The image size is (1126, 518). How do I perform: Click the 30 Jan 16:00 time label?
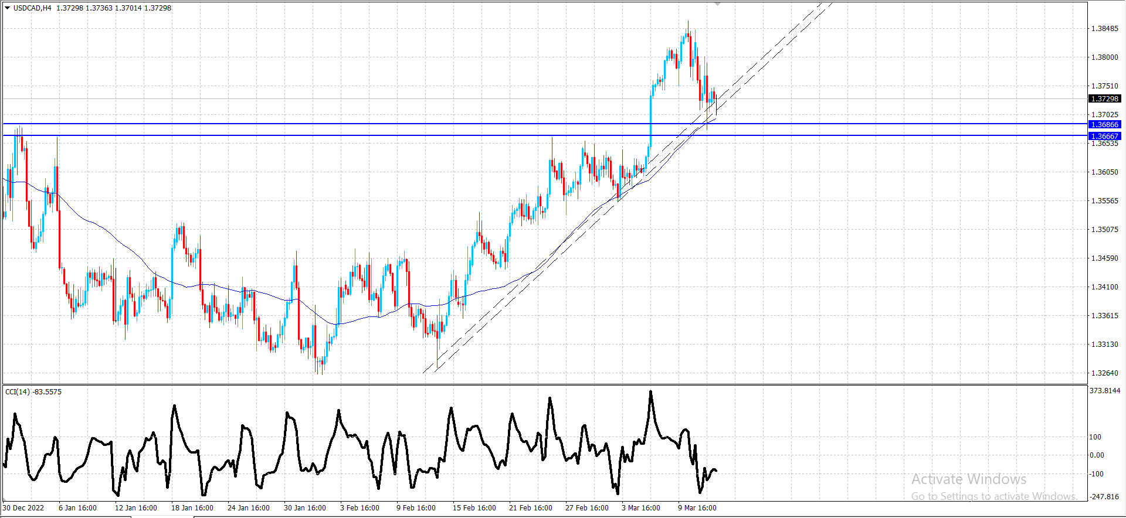[x=305, y=508]
